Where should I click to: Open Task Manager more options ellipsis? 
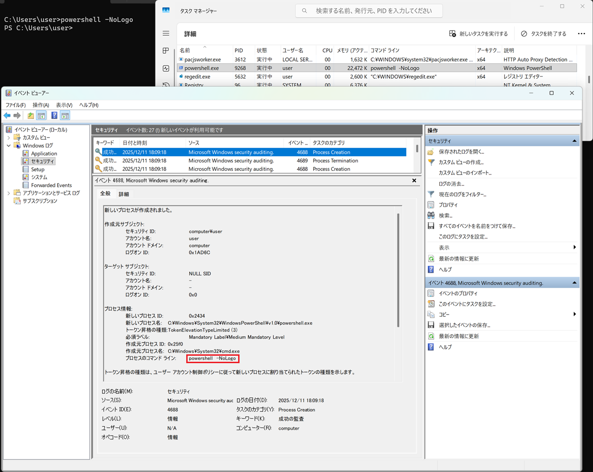[581, 34]
